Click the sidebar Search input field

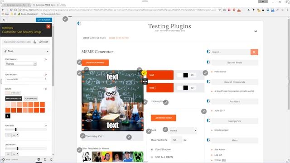pyautogui.click(x=231, y=52)
